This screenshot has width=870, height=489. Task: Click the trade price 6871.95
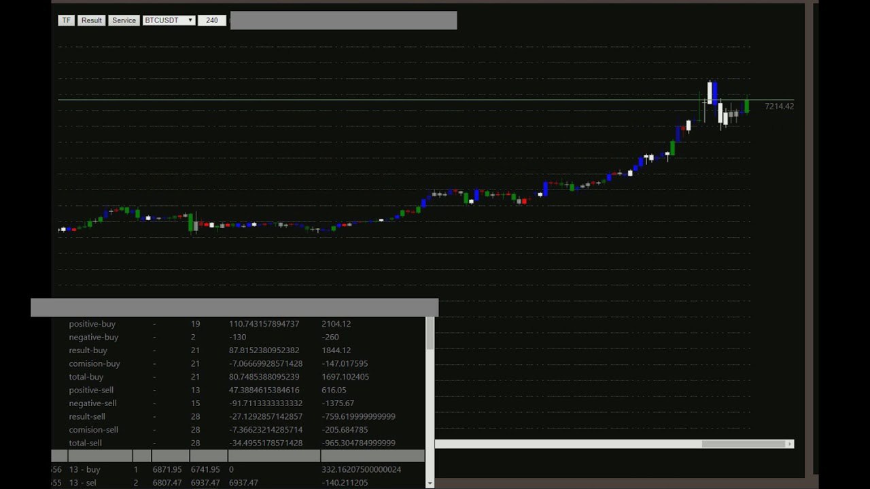pyautogui.click(x=167, y=469)
